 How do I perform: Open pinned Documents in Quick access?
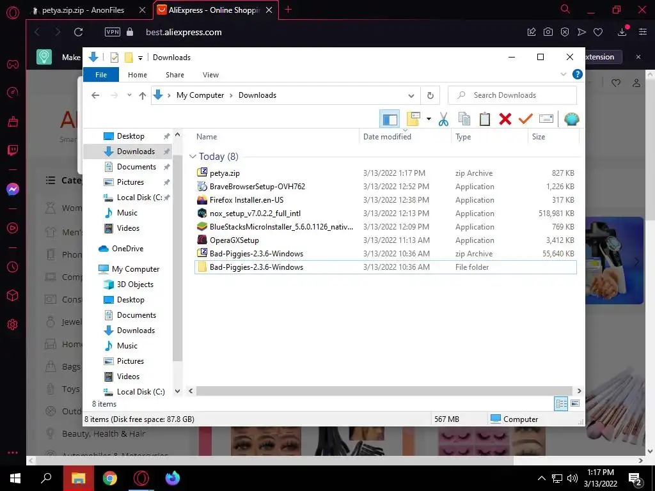coord(136,167)
